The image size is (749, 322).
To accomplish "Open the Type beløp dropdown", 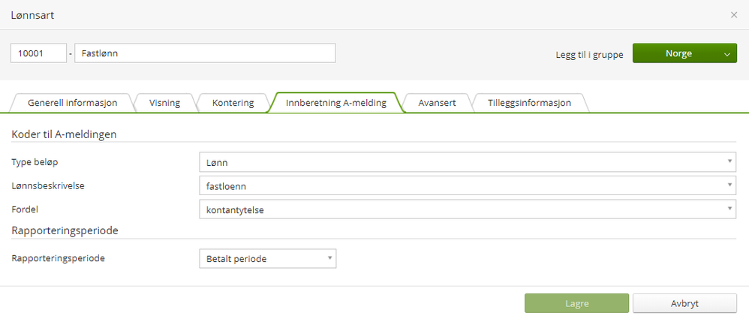I will tap(465, 161).
